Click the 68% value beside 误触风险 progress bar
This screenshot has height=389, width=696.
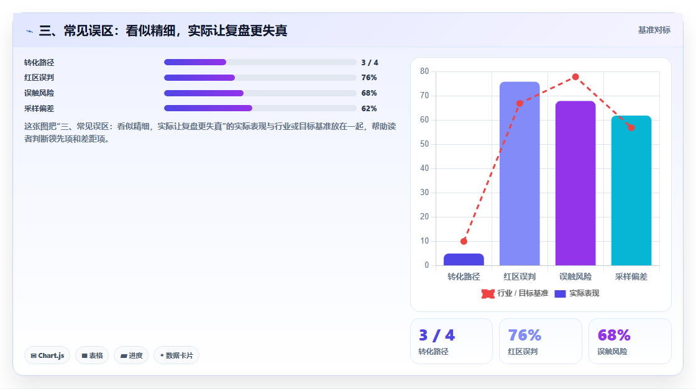tap(369, 93)
